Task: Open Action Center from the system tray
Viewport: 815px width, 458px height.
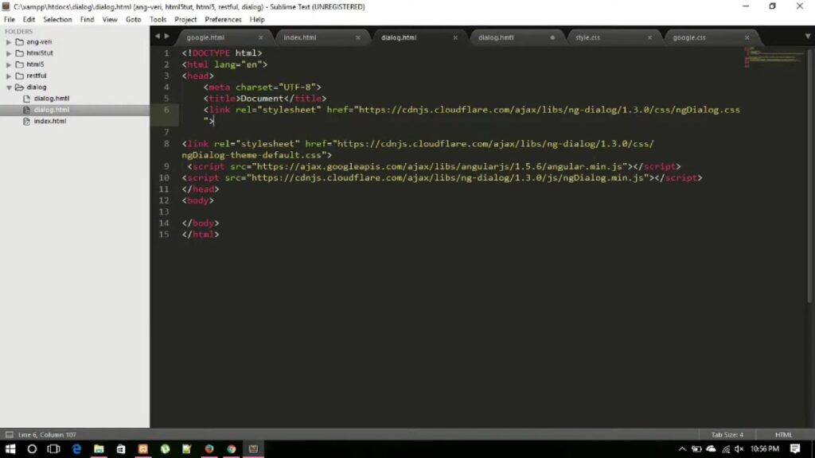Action: (795, 449)
